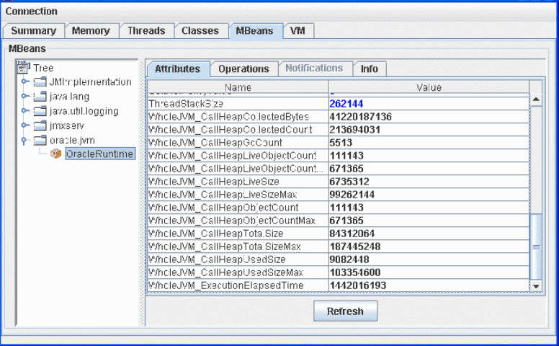The width and height of the screenshot is (559, 346).
Task: Click the Value column header
Action: (x=429, y=87)
